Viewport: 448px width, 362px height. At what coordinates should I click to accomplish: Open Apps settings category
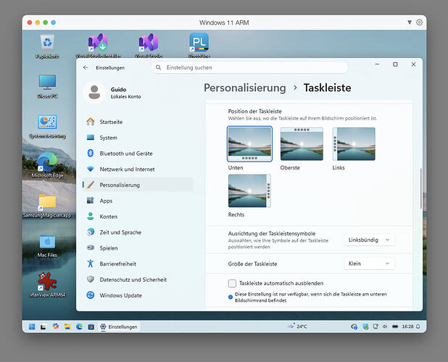coord(138,201)
